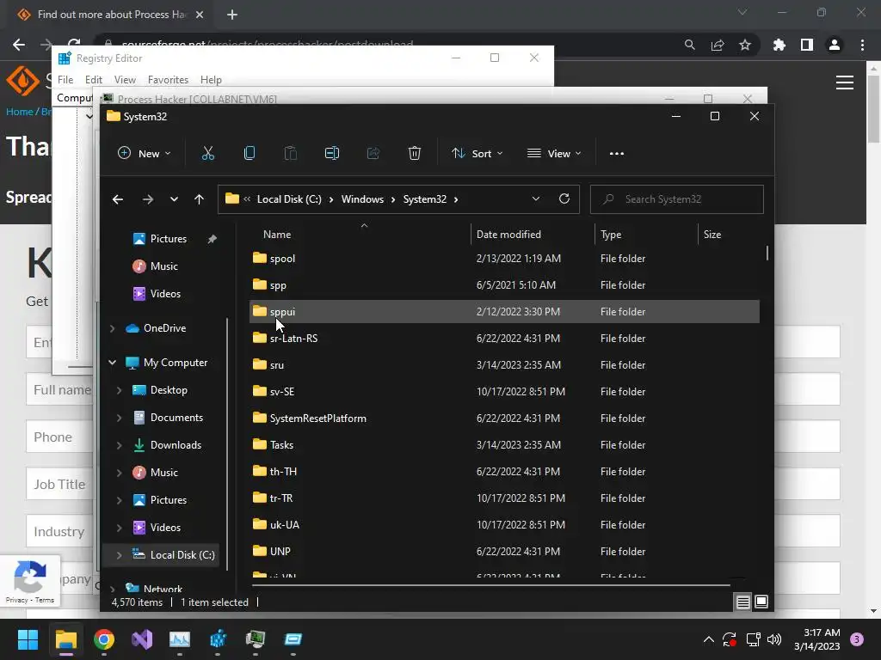Click the Search System32 box
This screenshot has height=660, width=881.
coord(676,199)
